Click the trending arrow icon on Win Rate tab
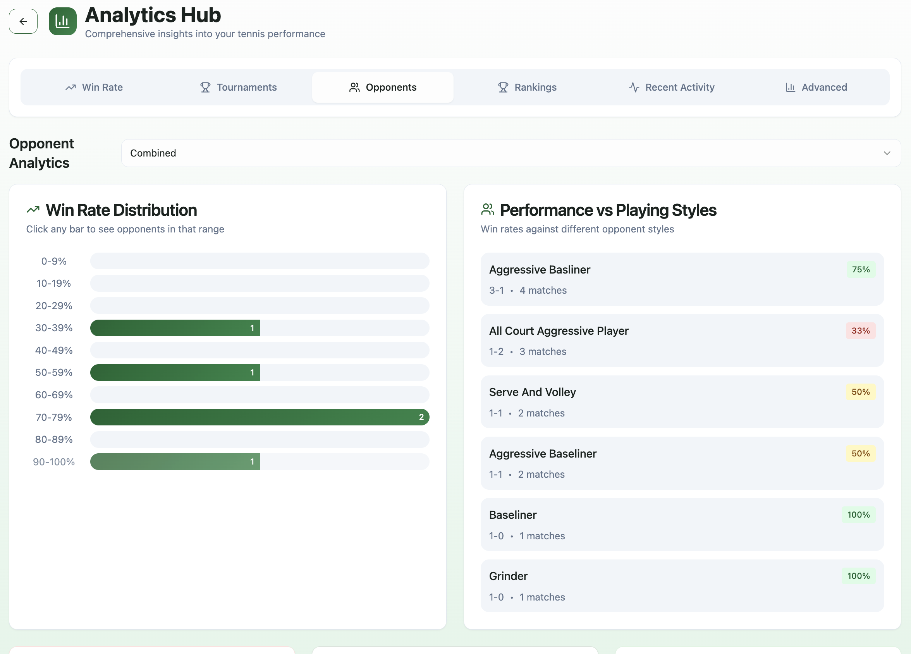 tap(71, 87)
